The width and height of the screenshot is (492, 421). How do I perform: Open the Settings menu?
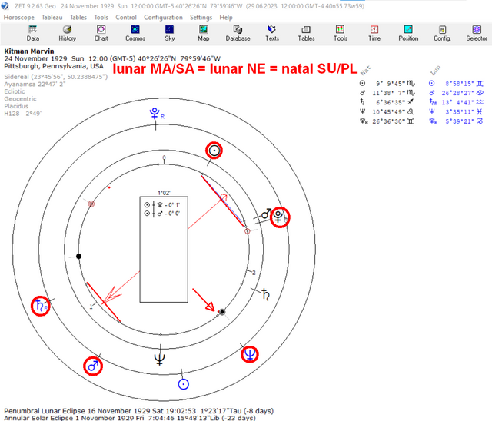click(x=201, y=18)
